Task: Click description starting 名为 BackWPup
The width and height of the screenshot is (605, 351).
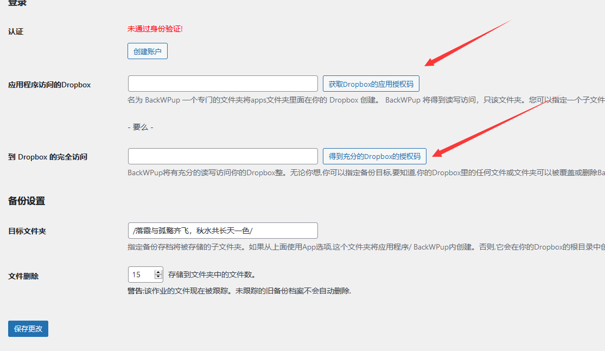Action: [x=366, y=100]
